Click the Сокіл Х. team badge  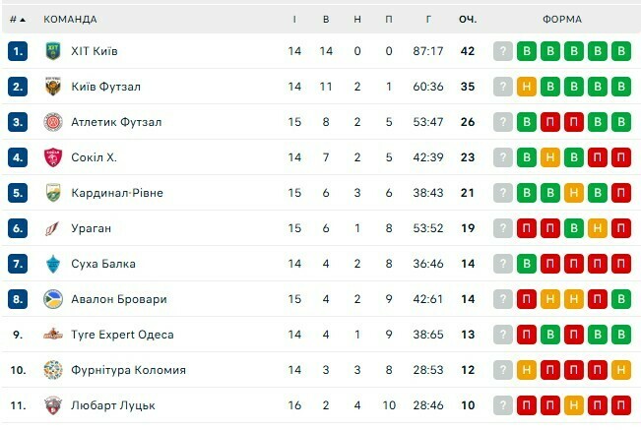53,157
